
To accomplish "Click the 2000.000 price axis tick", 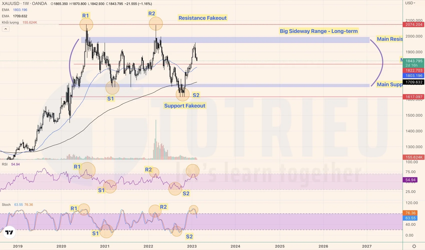I will tap(414, 36).
